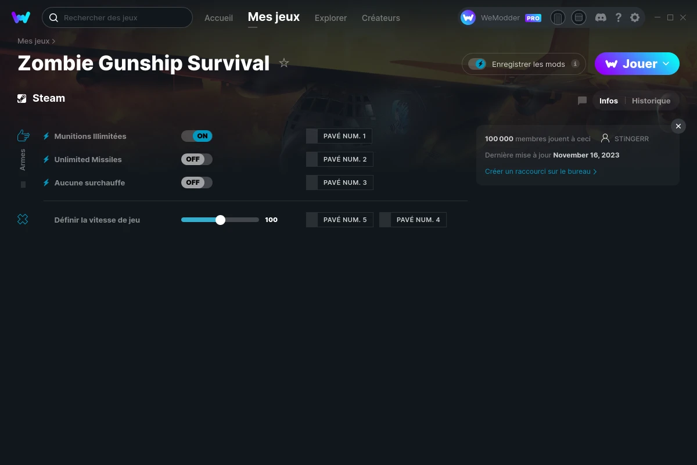Image resolution: width=697 pixels, height=465 pixels.
Task: Click the STiNGERR author name
Action: 631,139
